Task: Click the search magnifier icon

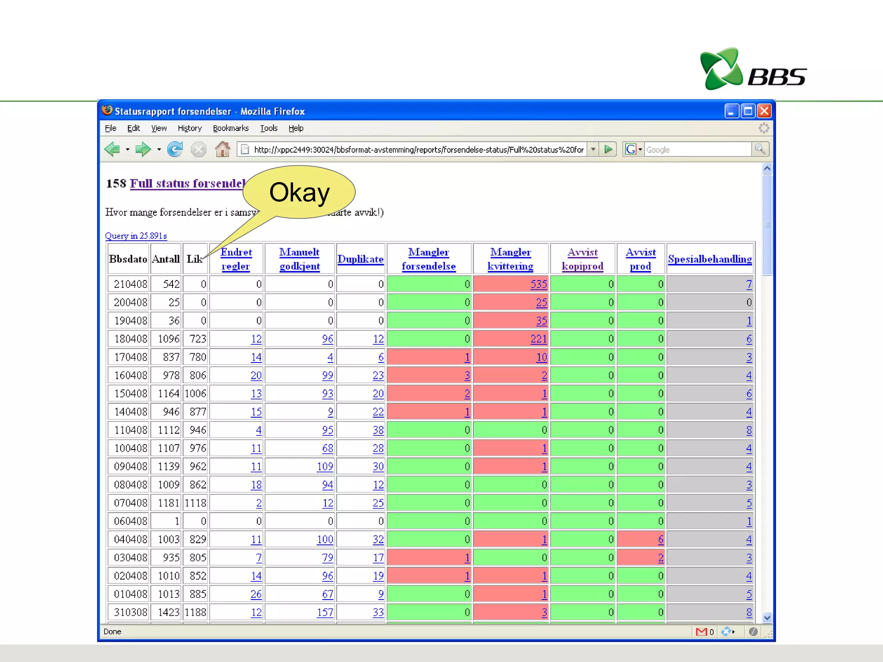Action: click(x=760, y=150)
